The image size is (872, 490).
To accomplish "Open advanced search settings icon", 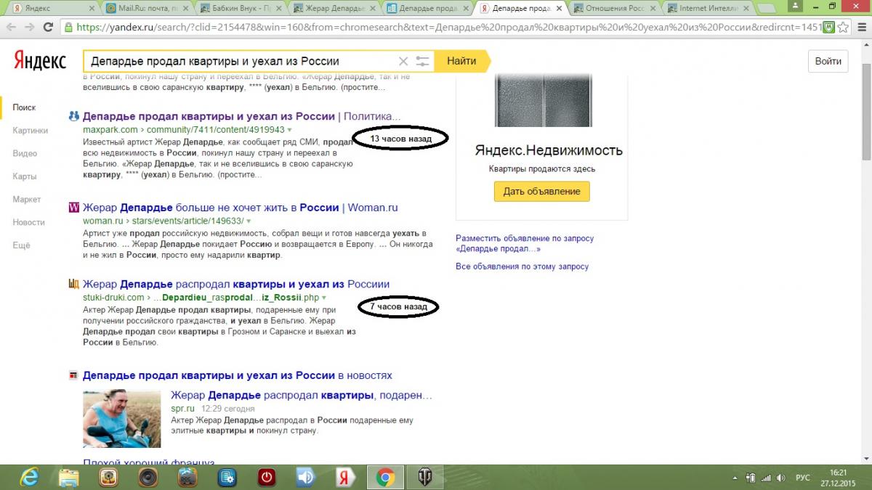I will click(423, 61).
